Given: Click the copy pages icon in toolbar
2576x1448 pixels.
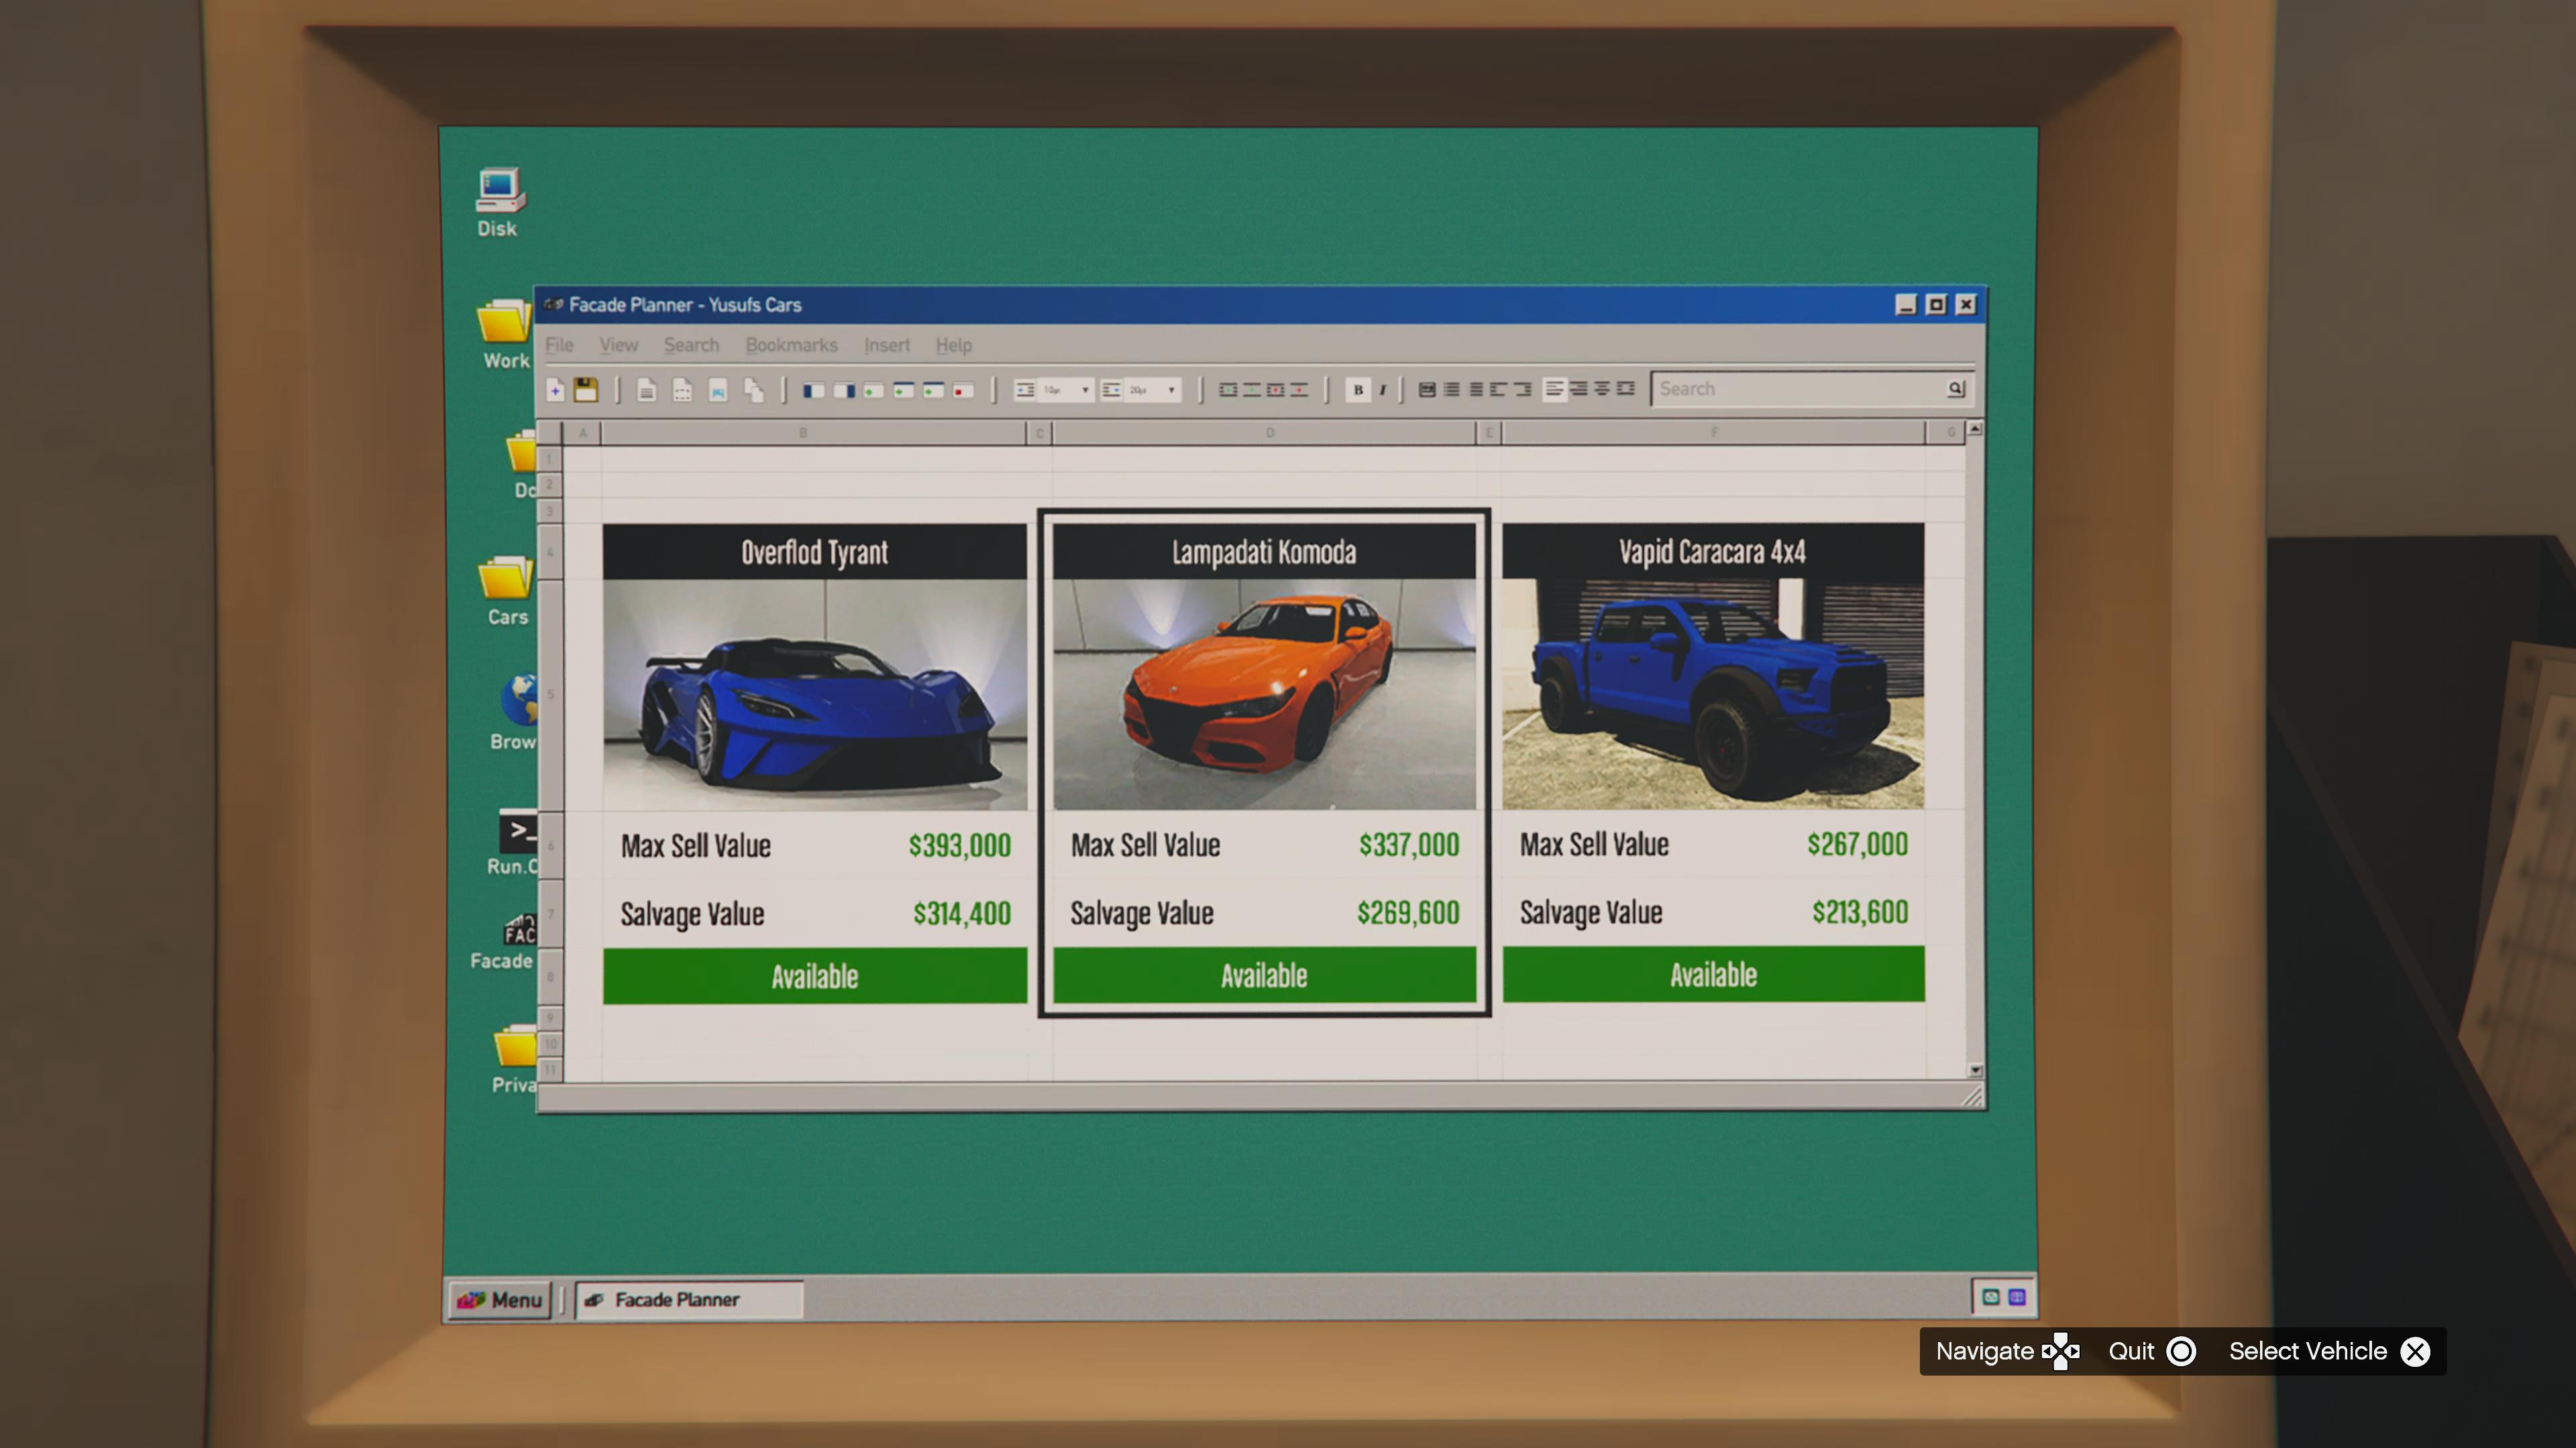Looking at the screenshot, I should [755, 391].
